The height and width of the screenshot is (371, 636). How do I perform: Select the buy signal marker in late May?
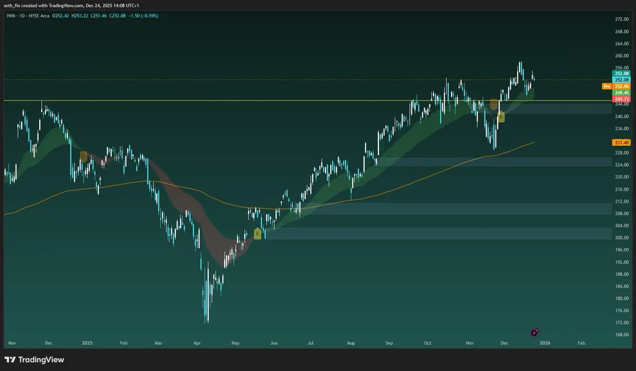258,233
